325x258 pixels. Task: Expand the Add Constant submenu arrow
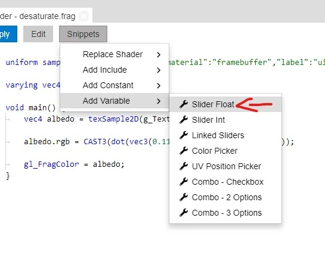(159, 86)
